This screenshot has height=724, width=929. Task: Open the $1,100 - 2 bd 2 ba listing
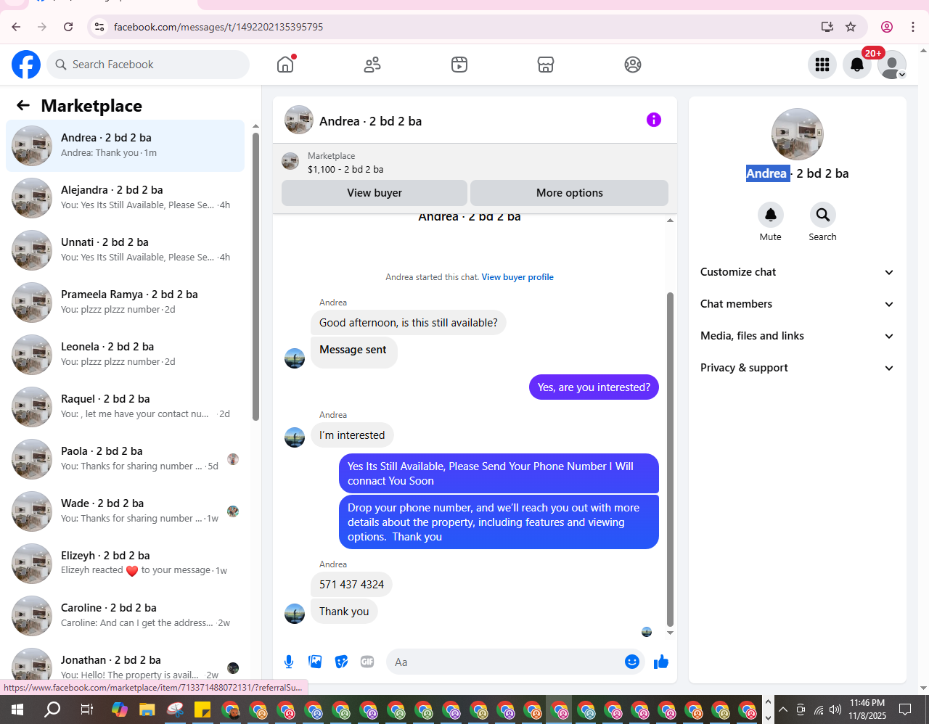coord(345,169)
